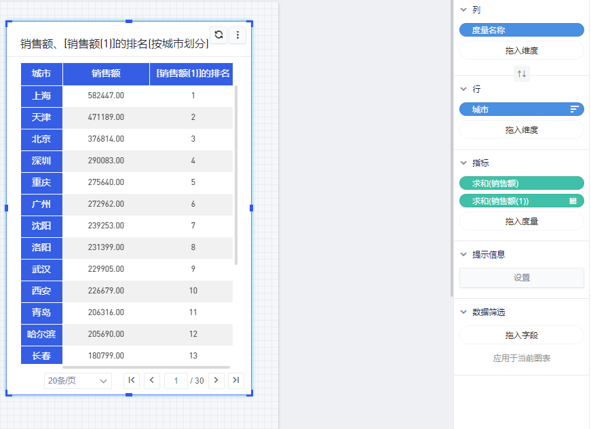Click the calculator icon on 求和(销售额(1))
The width and height of the screenshot is (591, 429).
(573, 201)
